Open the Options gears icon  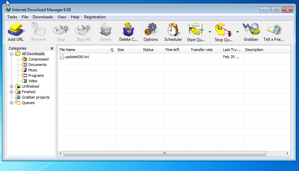pyautogui.click(x=151, y=29)
